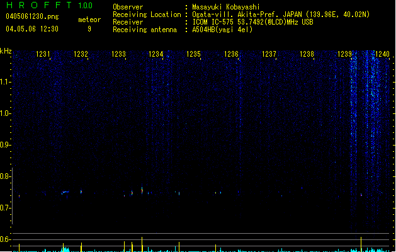Click the 1235 time marker
Viewport: 396px width, 252px height.
[193, 54]
